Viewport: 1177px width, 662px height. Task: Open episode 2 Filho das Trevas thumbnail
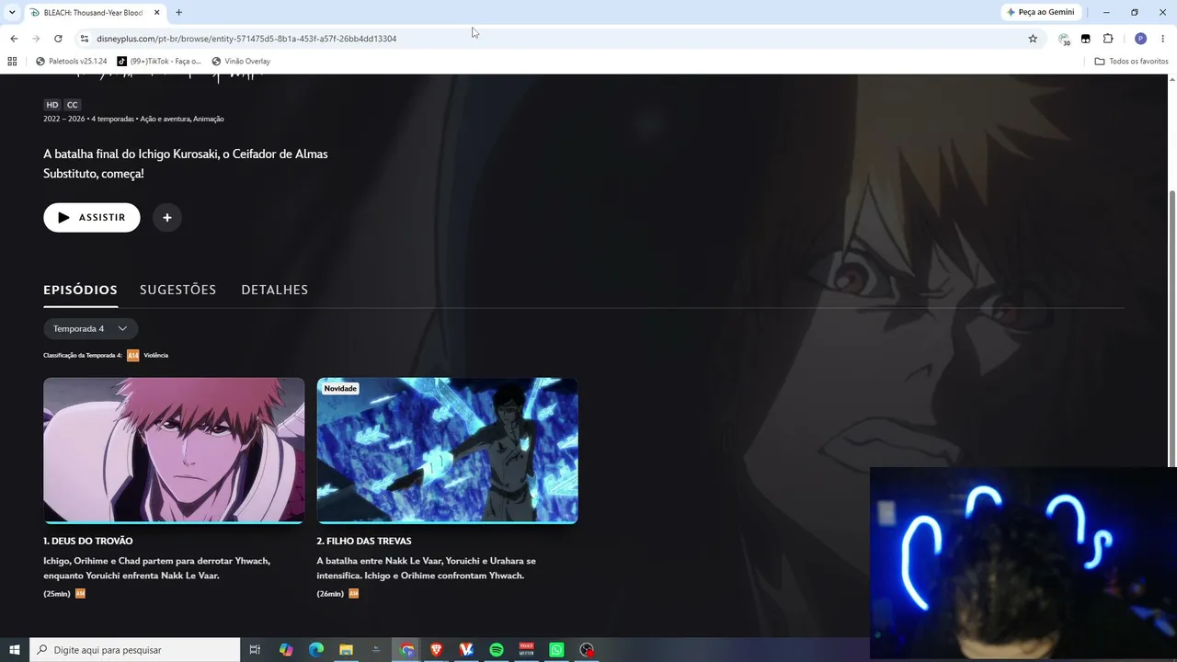(448, 451)
